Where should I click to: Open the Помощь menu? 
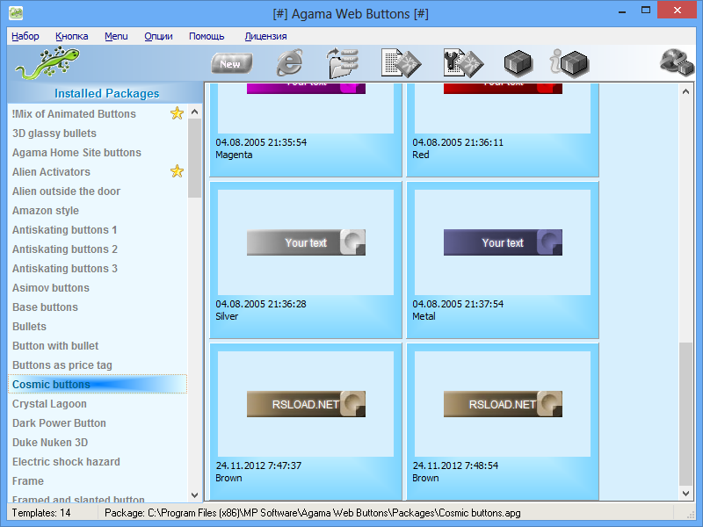coord(207,36)
